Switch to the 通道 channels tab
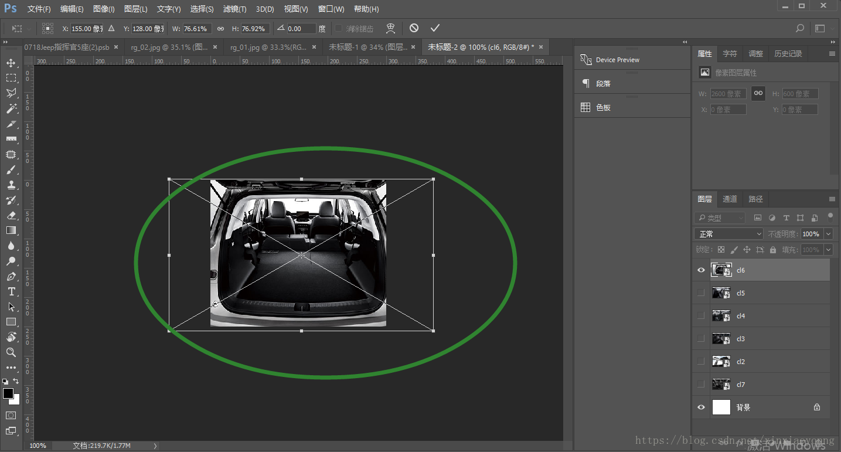This screenshot has width=841, height=452. coord(730,199)
